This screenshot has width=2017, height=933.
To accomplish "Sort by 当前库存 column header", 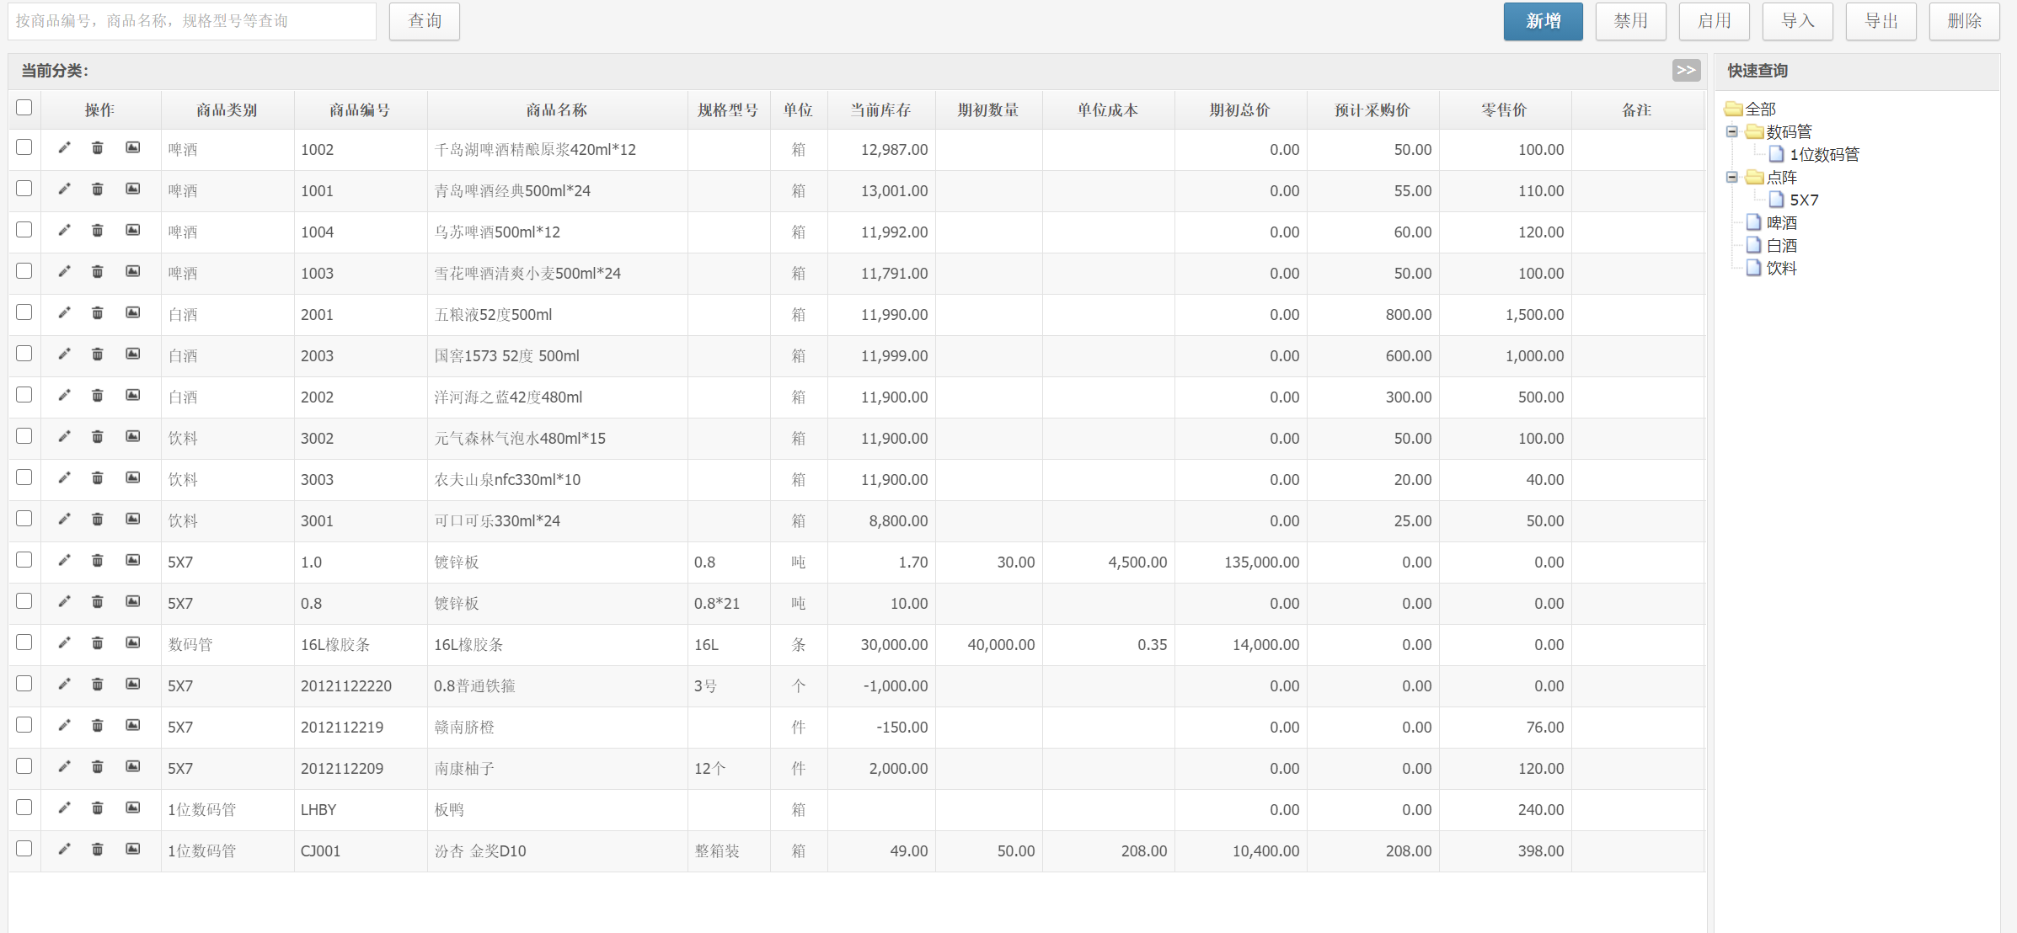I will 880,109.
